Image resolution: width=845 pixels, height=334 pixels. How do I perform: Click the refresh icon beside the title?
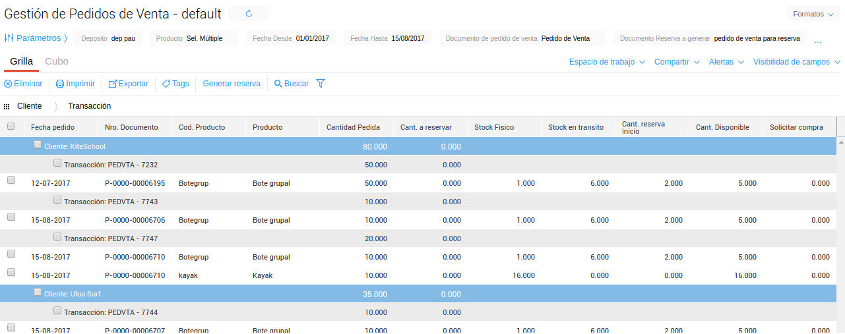click(249, 13)
